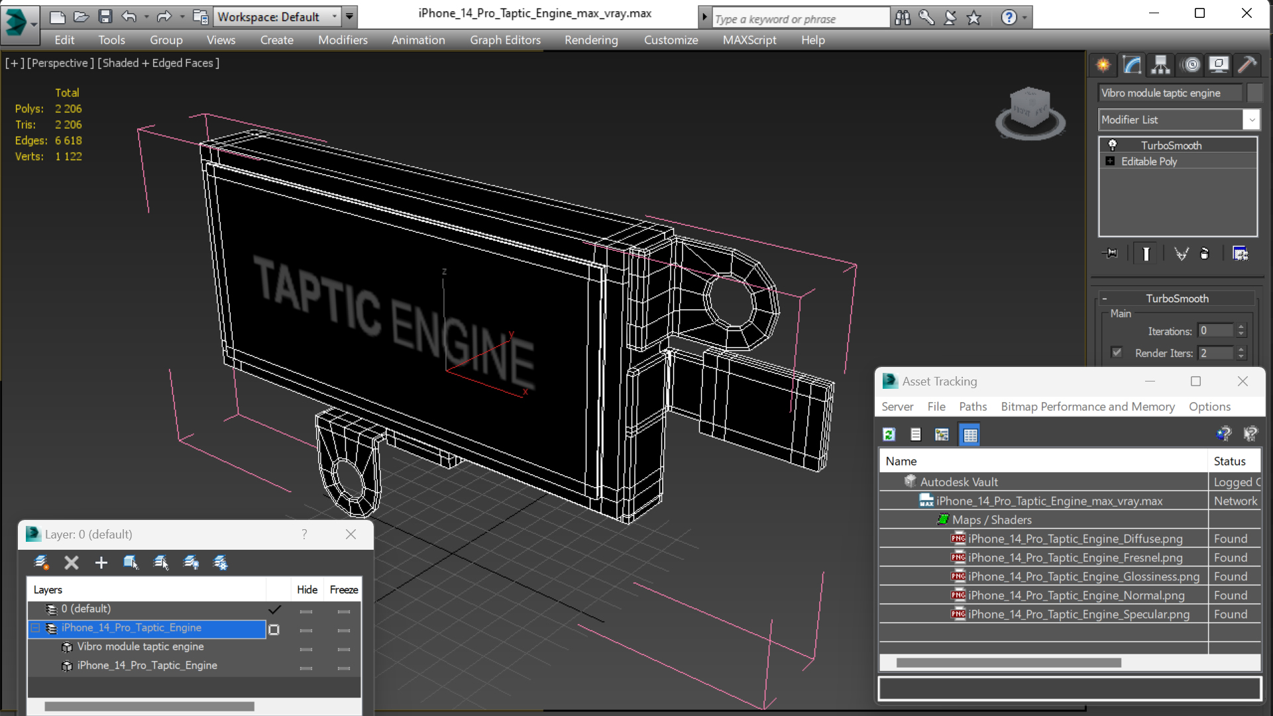Click the Pin Stack icon
The height and width of the screenshot is (716, 1273).
(x=1110, y=254)
